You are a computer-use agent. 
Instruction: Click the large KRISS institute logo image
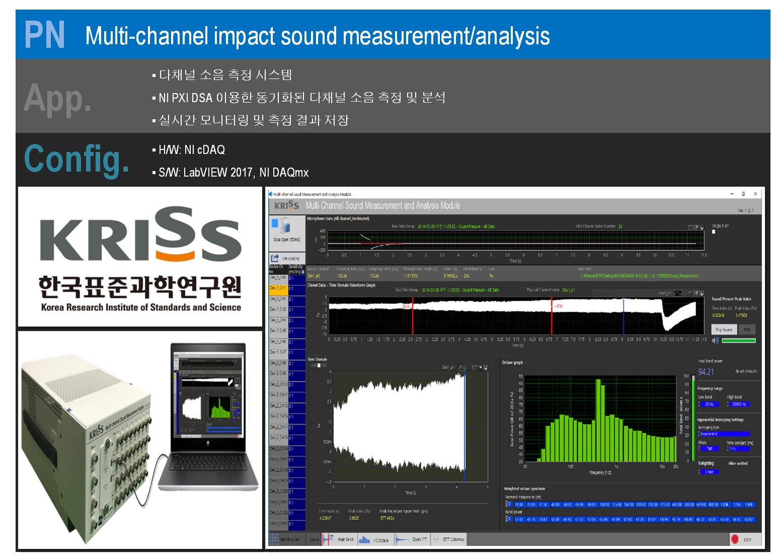point(140,257)
